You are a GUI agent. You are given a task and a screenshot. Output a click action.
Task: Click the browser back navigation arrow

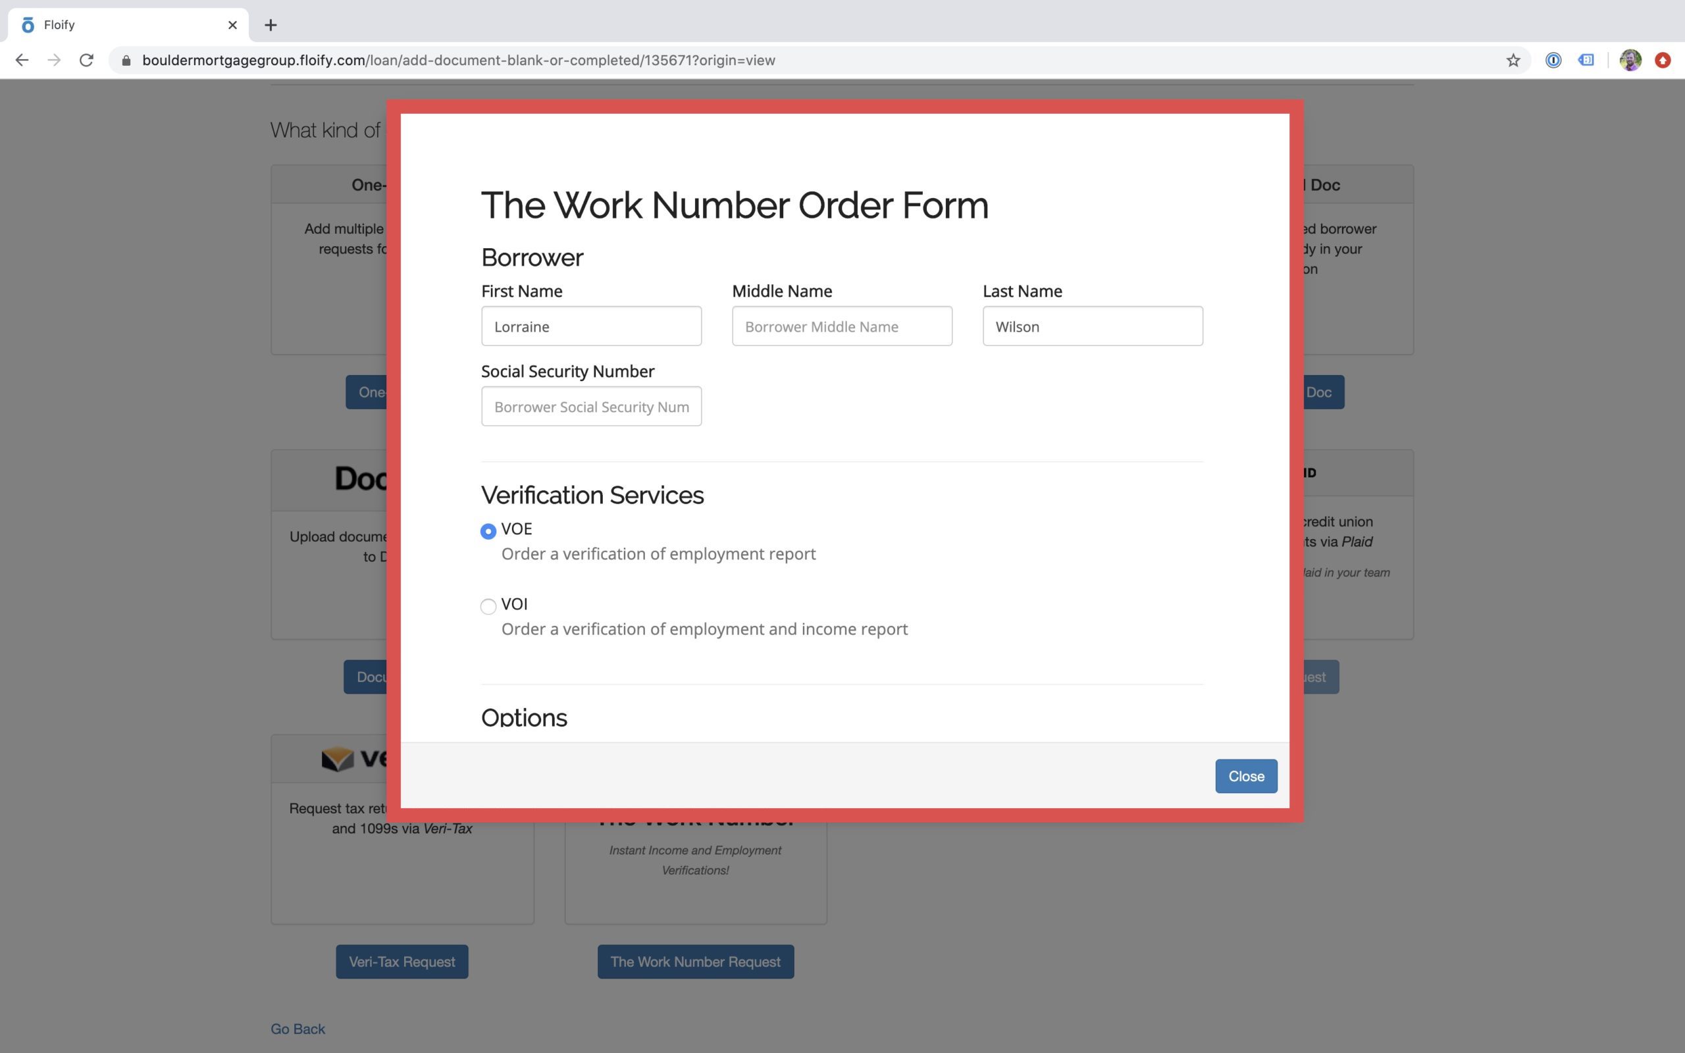coord(22,59)
